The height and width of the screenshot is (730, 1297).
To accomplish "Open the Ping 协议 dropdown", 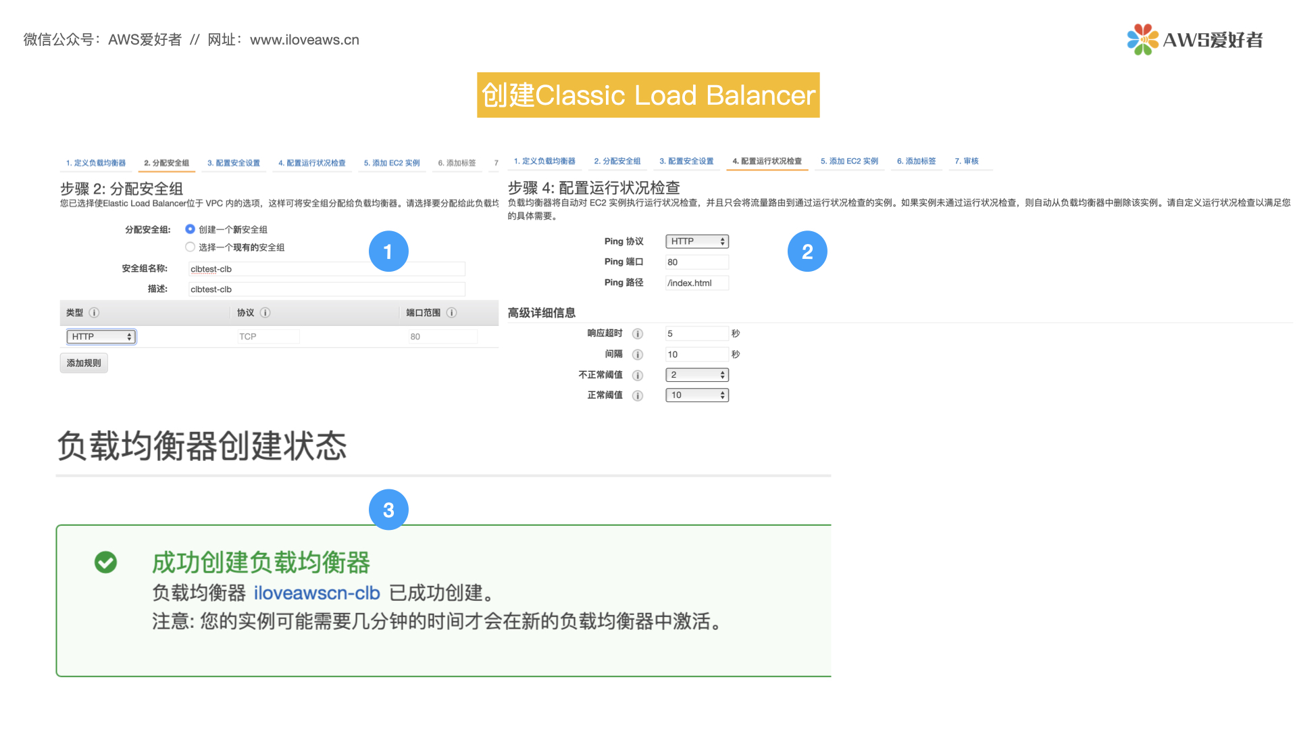I will [696, 241].
